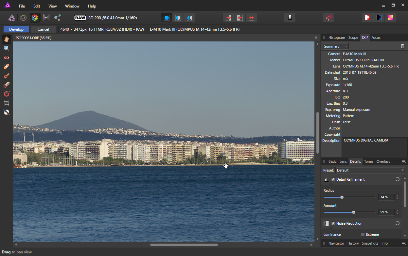Screen dimensions: 408x256
Task: Close the P7190061.ORF document tab
Action: 316,38
